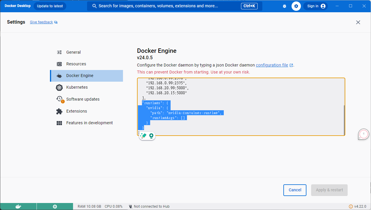The height and width of the screenshot is (210, 371).
Task: Open Features in development section
Action: (89, 123)
